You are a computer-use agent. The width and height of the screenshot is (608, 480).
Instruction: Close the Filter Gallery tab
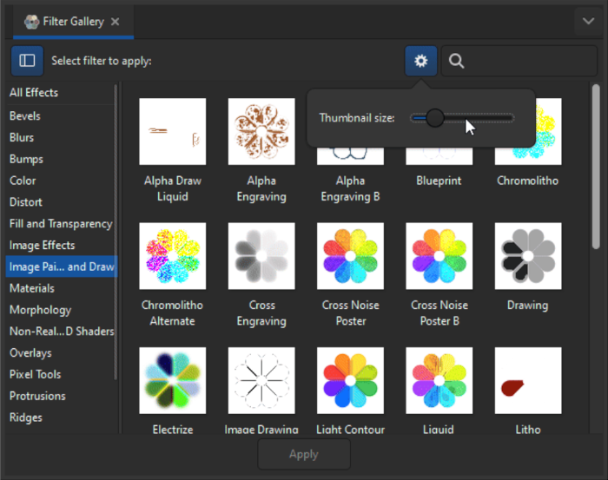(116, 21)
